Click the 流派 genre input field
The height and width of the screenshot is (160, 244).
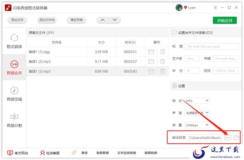(x=226, y=71)
